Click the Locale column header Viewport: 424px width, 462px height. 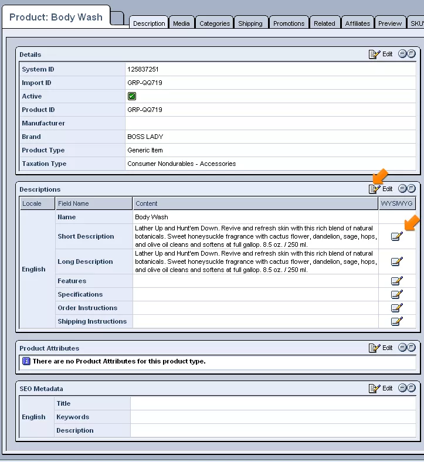click(37, 203)
